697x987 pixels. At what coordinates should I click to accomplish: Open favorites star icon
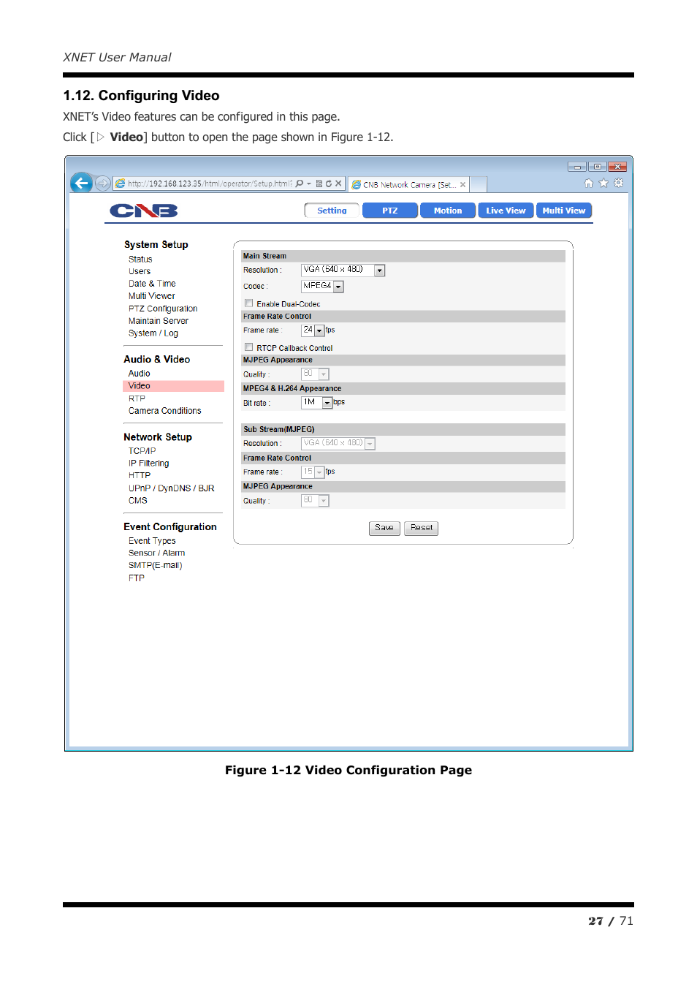[603, 184]
